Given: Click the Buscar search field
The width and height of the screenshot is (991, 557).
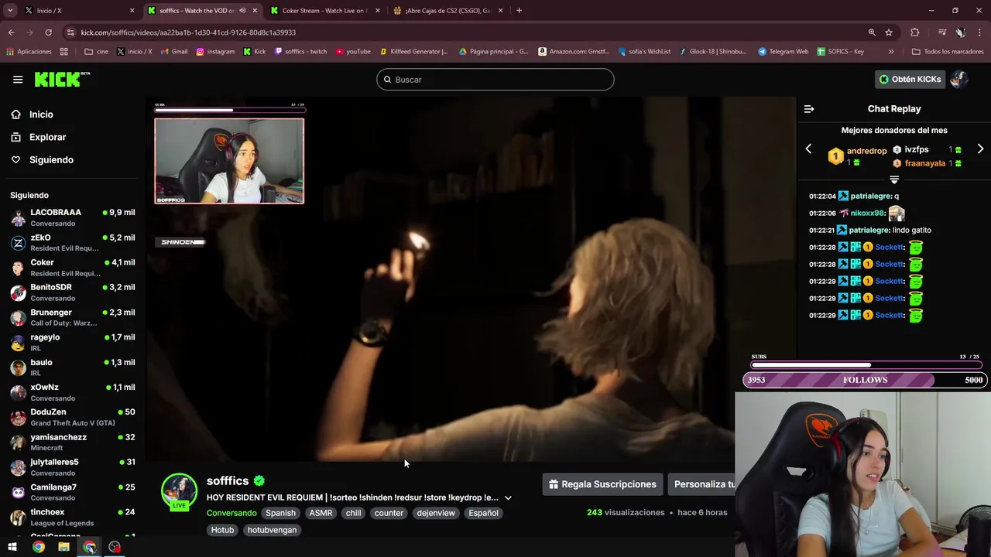Looking at the screenshot, I should pyautogui.click(x=495, y=80).
